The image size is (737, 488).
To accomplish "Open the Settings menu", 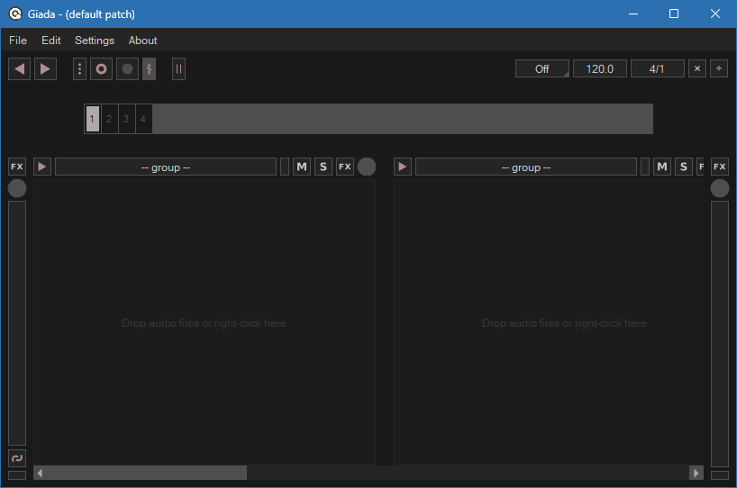I will 95,41.
